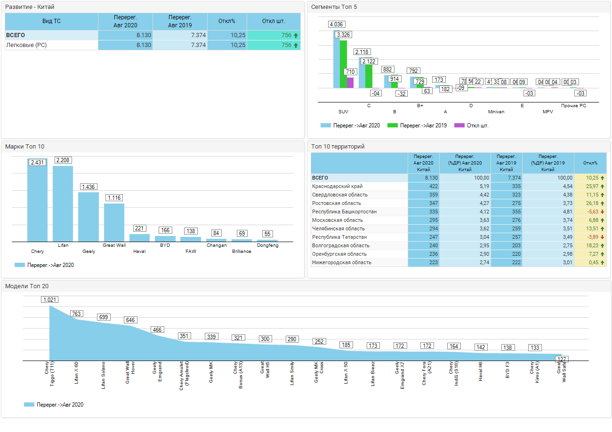Click data label 1.021 for Chery Tiggo
The width and height of the screenshot is (612, 432).
[x=50, y=299]
